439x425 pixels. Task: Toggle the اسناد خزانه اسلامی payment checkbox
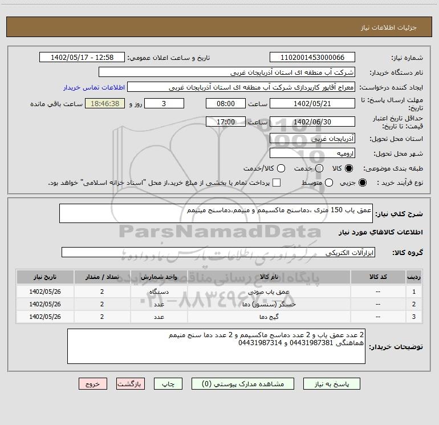pos(277,183)
